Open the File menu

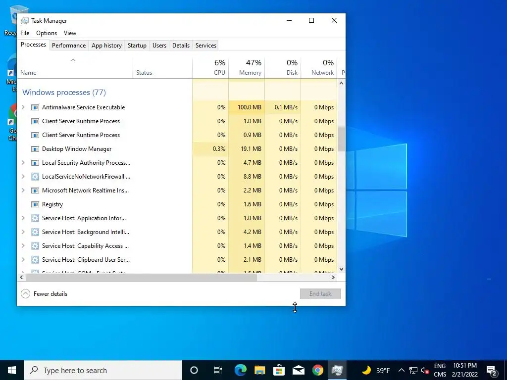[x=25, y=33]
